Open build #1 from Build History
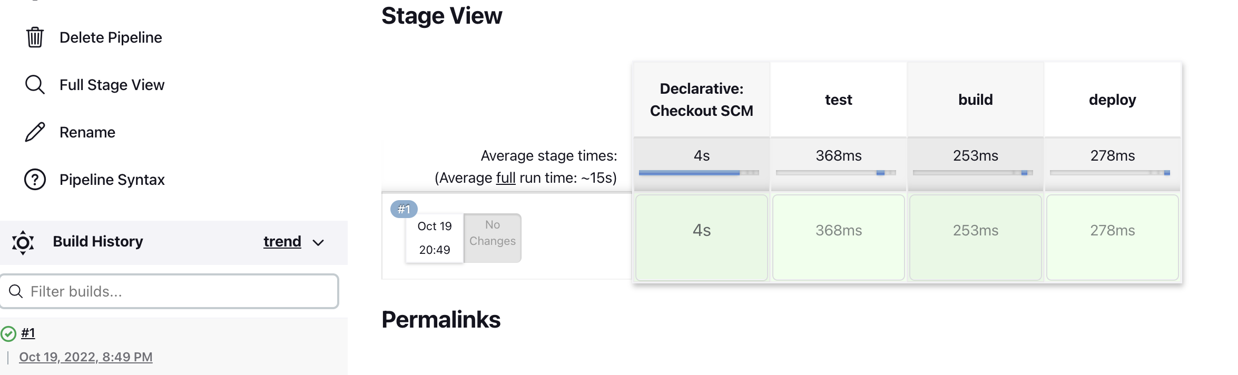The width and height of the screenshot is (1238, 375). (x=28, y=332)
